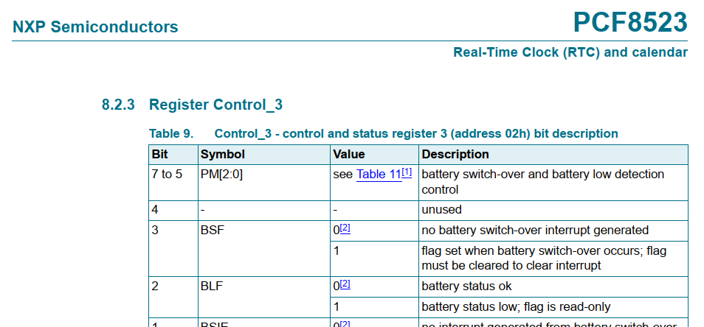This screenshot has width=704, height=327.
Task: Click the PM[2:0] symbol cell
Action: (264, 183)
